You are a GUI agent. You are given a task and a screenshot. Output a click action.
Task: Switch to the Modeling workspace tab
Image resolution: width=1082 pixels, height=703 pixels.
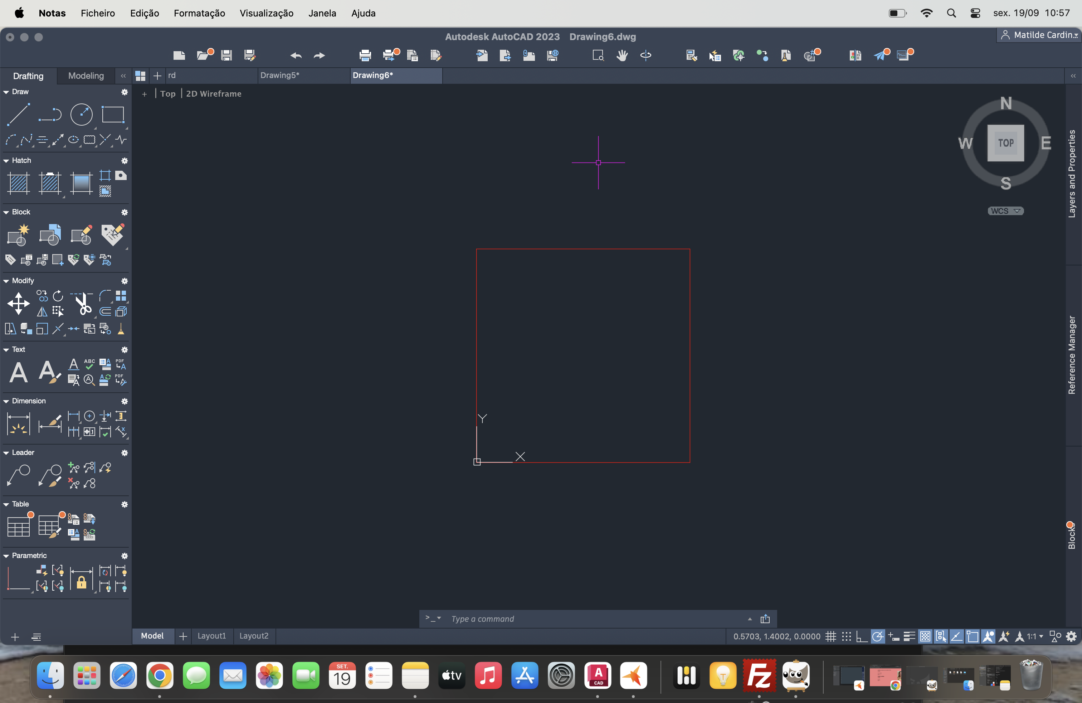(86, 76)
